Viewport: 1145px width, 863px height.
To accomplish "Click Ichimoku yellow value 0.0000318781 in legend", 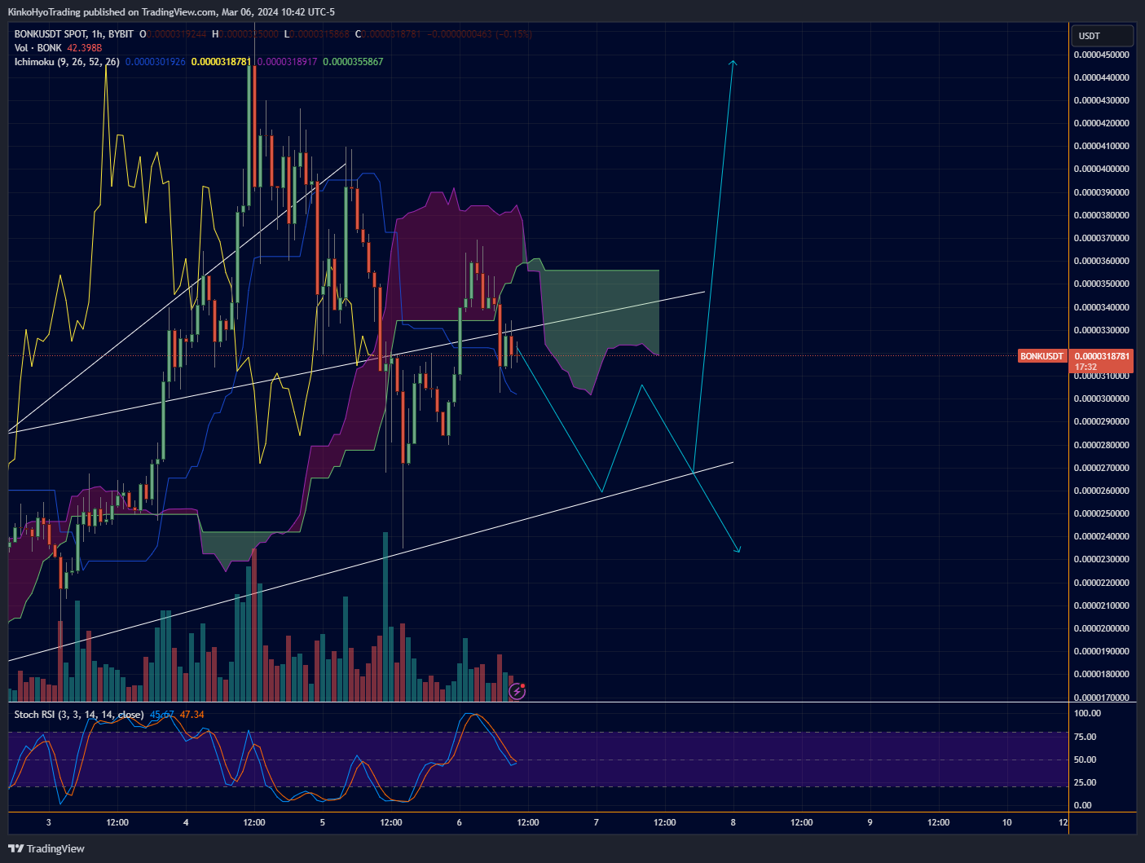I will (221, 62).
